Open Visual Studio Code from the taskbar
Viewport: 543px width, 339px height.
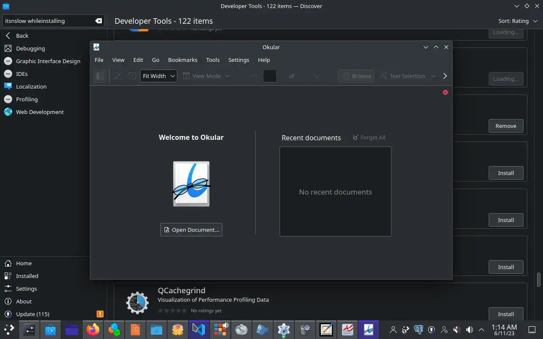tap(199, 329)
